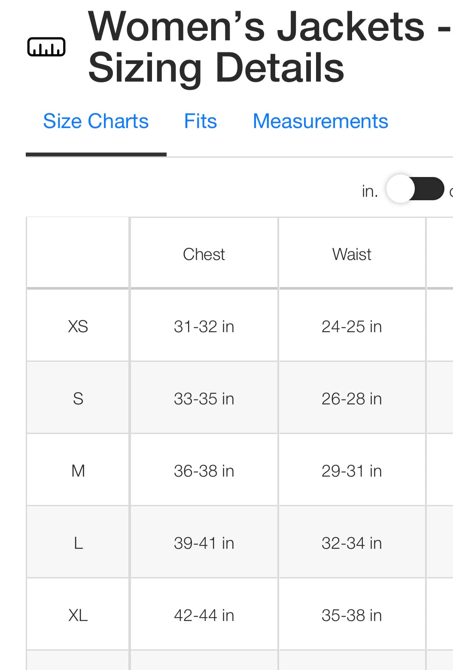Select the Waist column header
The image size is (453, 670).
(352, 254)
